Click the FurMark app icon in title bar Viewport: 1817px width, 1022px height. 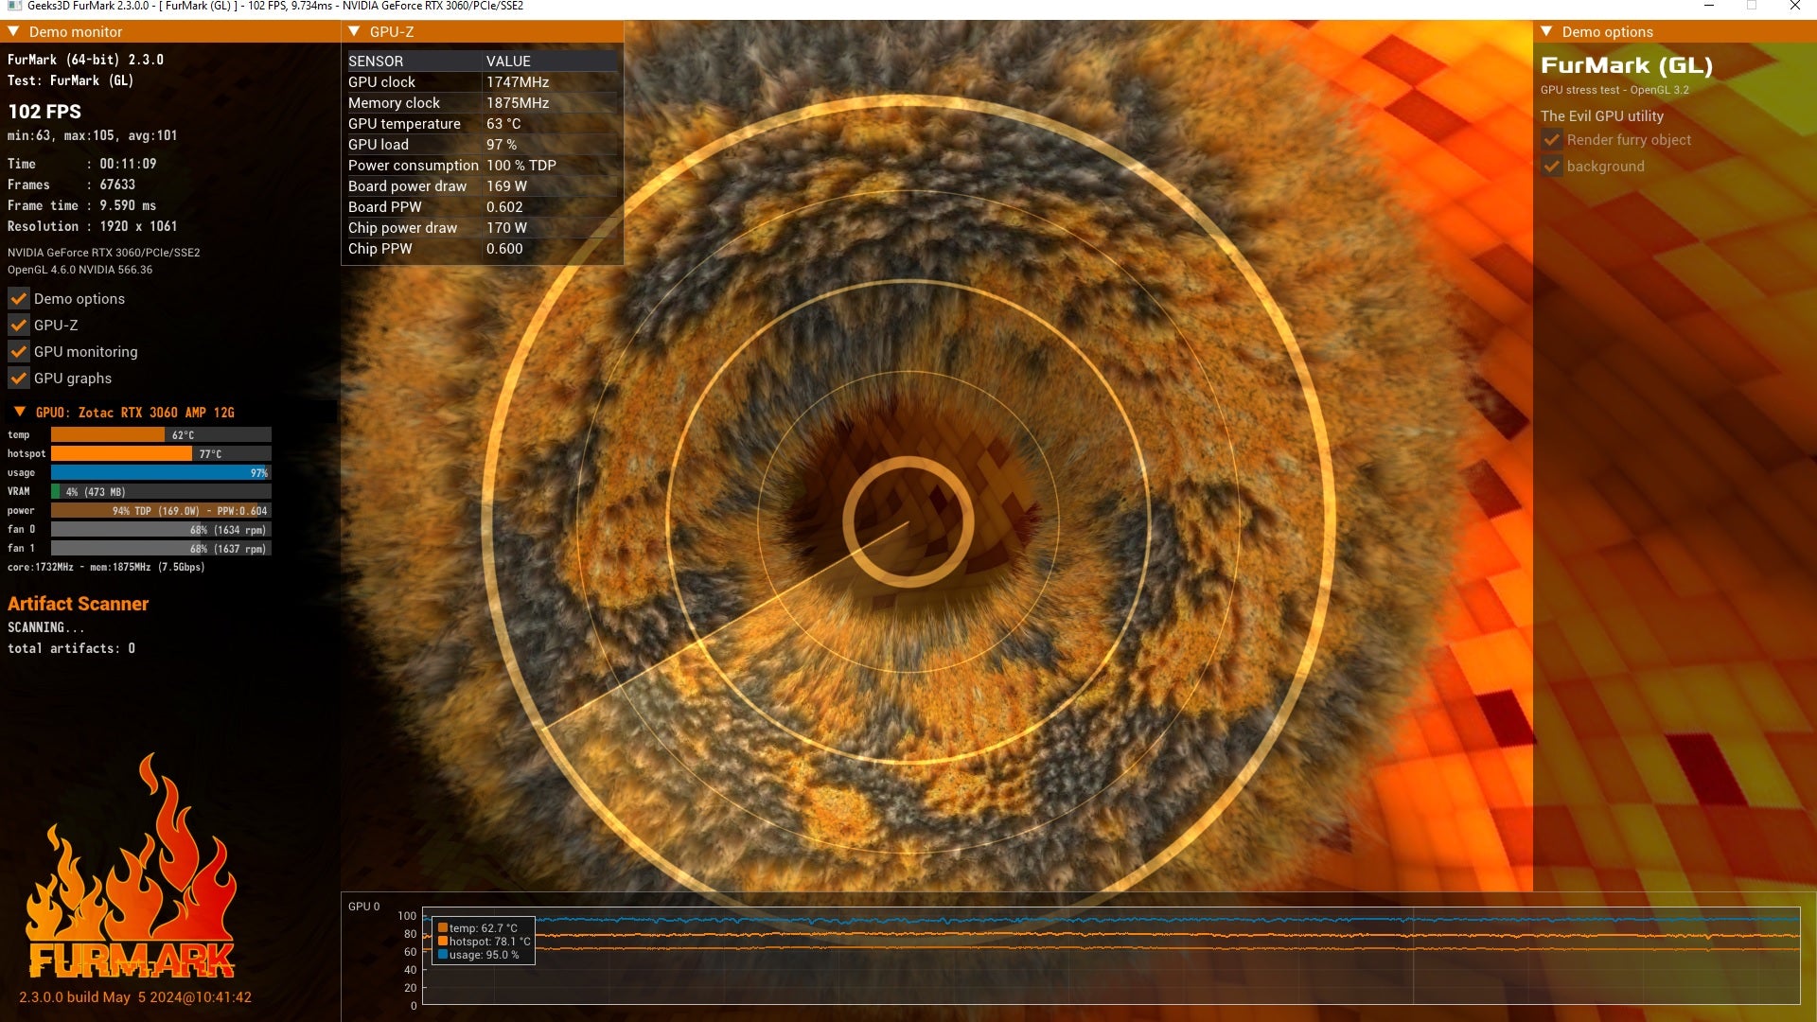[x=14, y=6]
